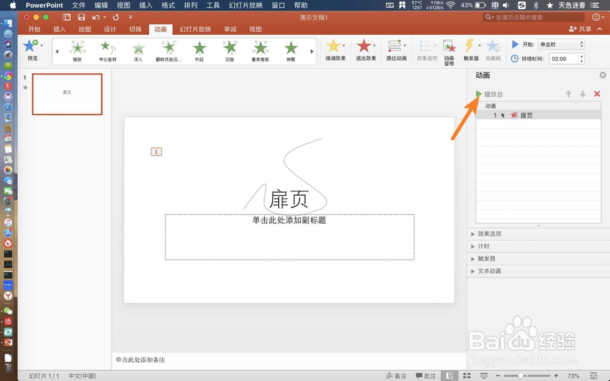
Task: Click the green play button beside 播放自
Action: [479, 94]
